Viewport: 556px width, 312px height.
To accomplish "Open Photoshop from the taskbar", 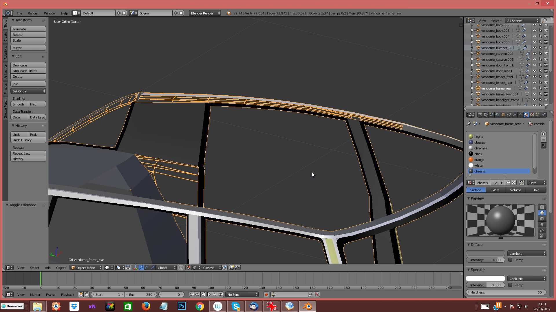I will pos(182,306).
